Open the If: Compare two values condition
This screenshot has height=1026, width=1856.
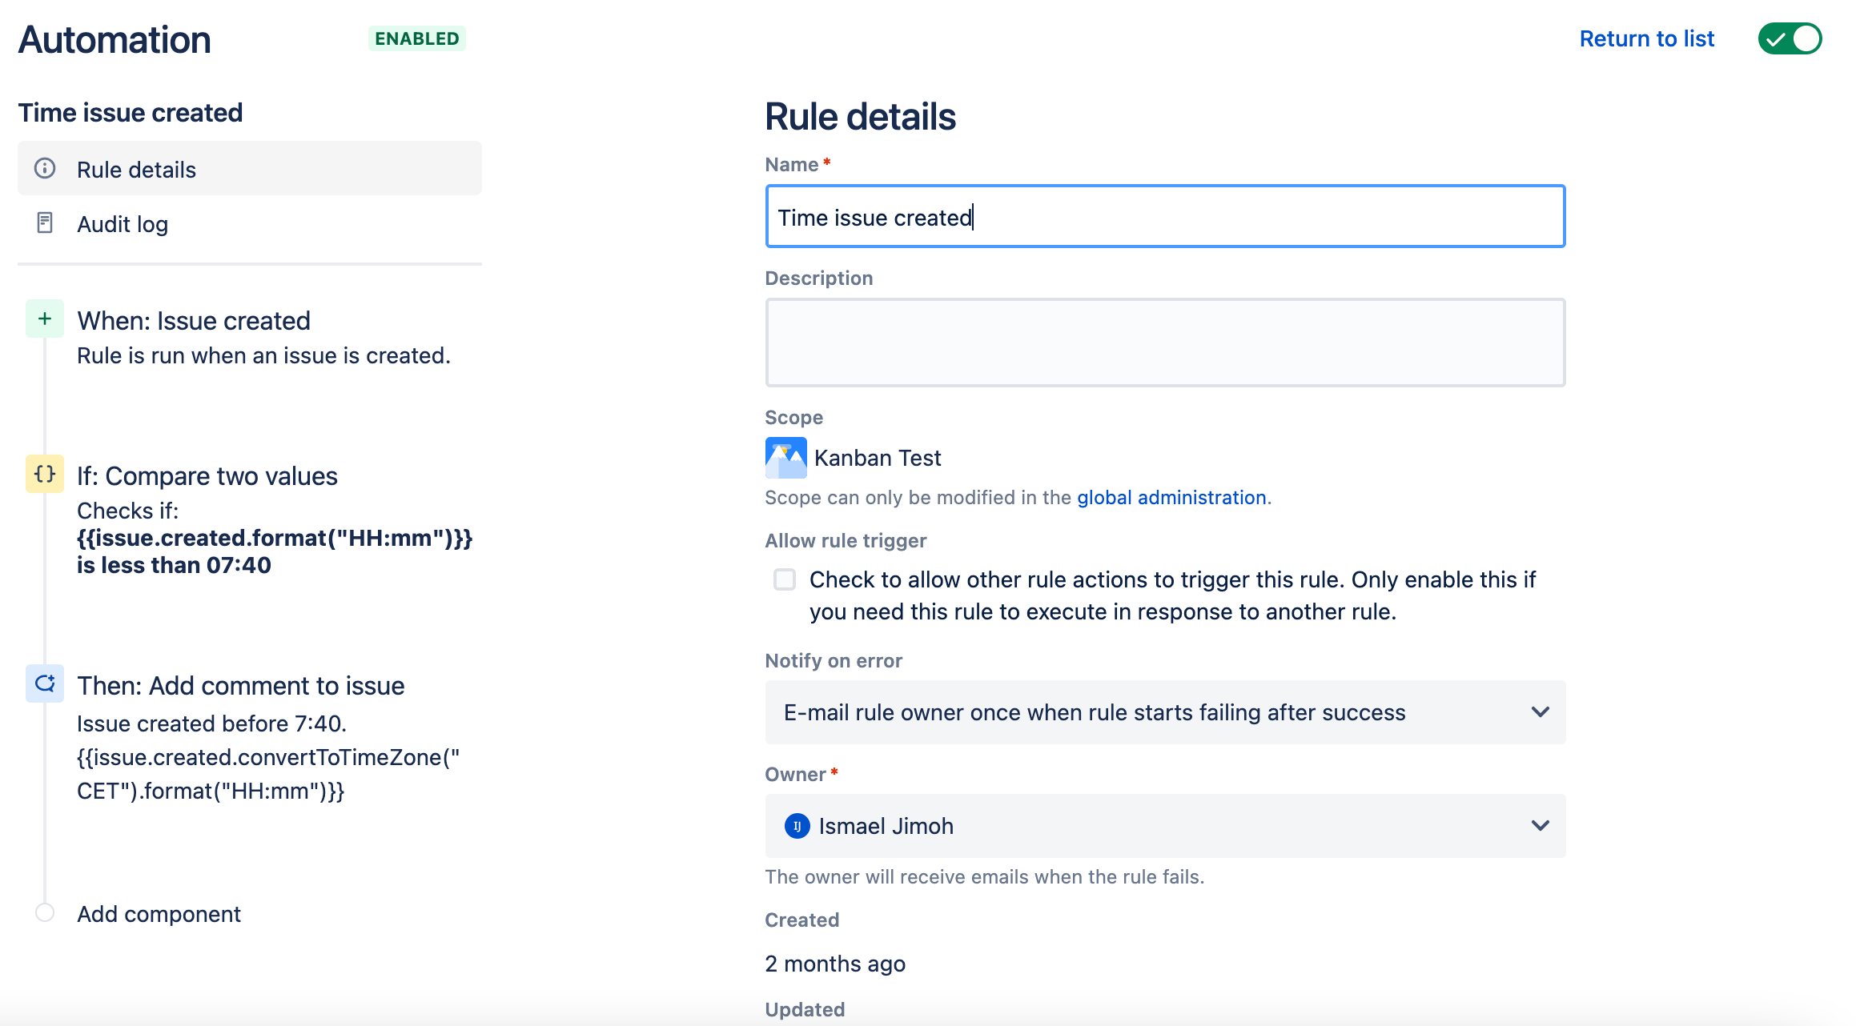207,476
